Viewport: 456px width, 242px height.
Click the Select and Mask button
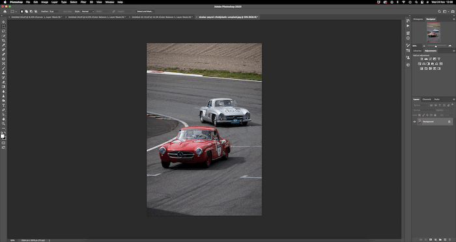point(145,12)
